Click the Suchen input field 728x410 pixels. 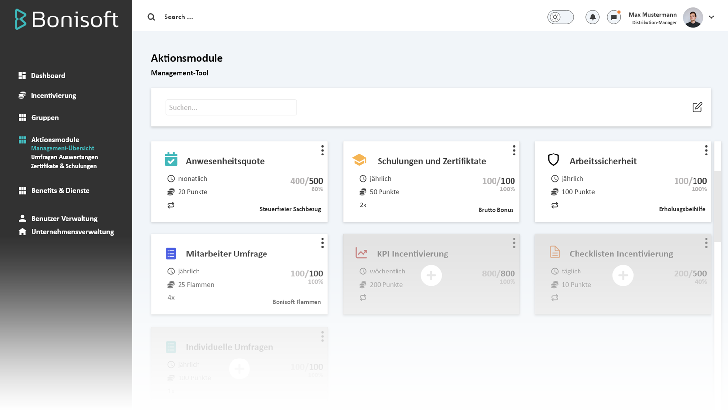[231, 107]
